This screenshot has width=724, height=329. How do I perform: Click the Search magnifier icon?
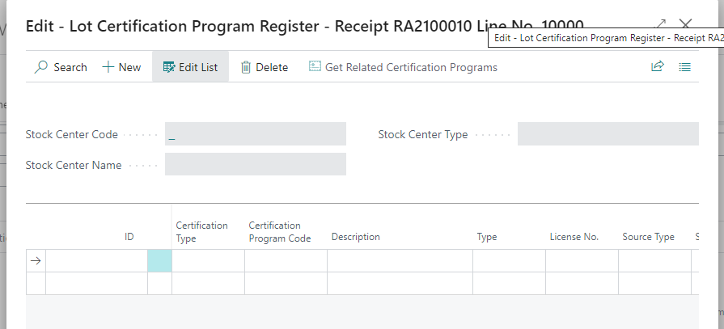coord(41,67)
